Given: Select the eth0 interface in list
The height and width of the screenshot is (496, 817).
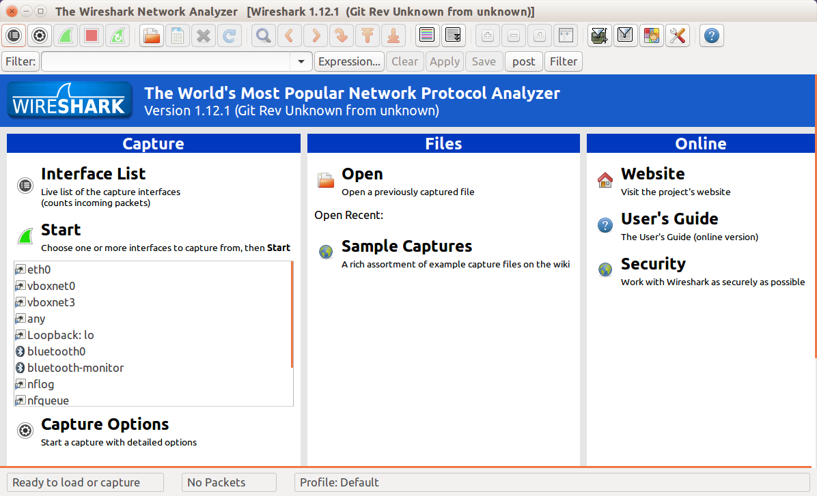Looking at the screenshot, I should point(39,269).
